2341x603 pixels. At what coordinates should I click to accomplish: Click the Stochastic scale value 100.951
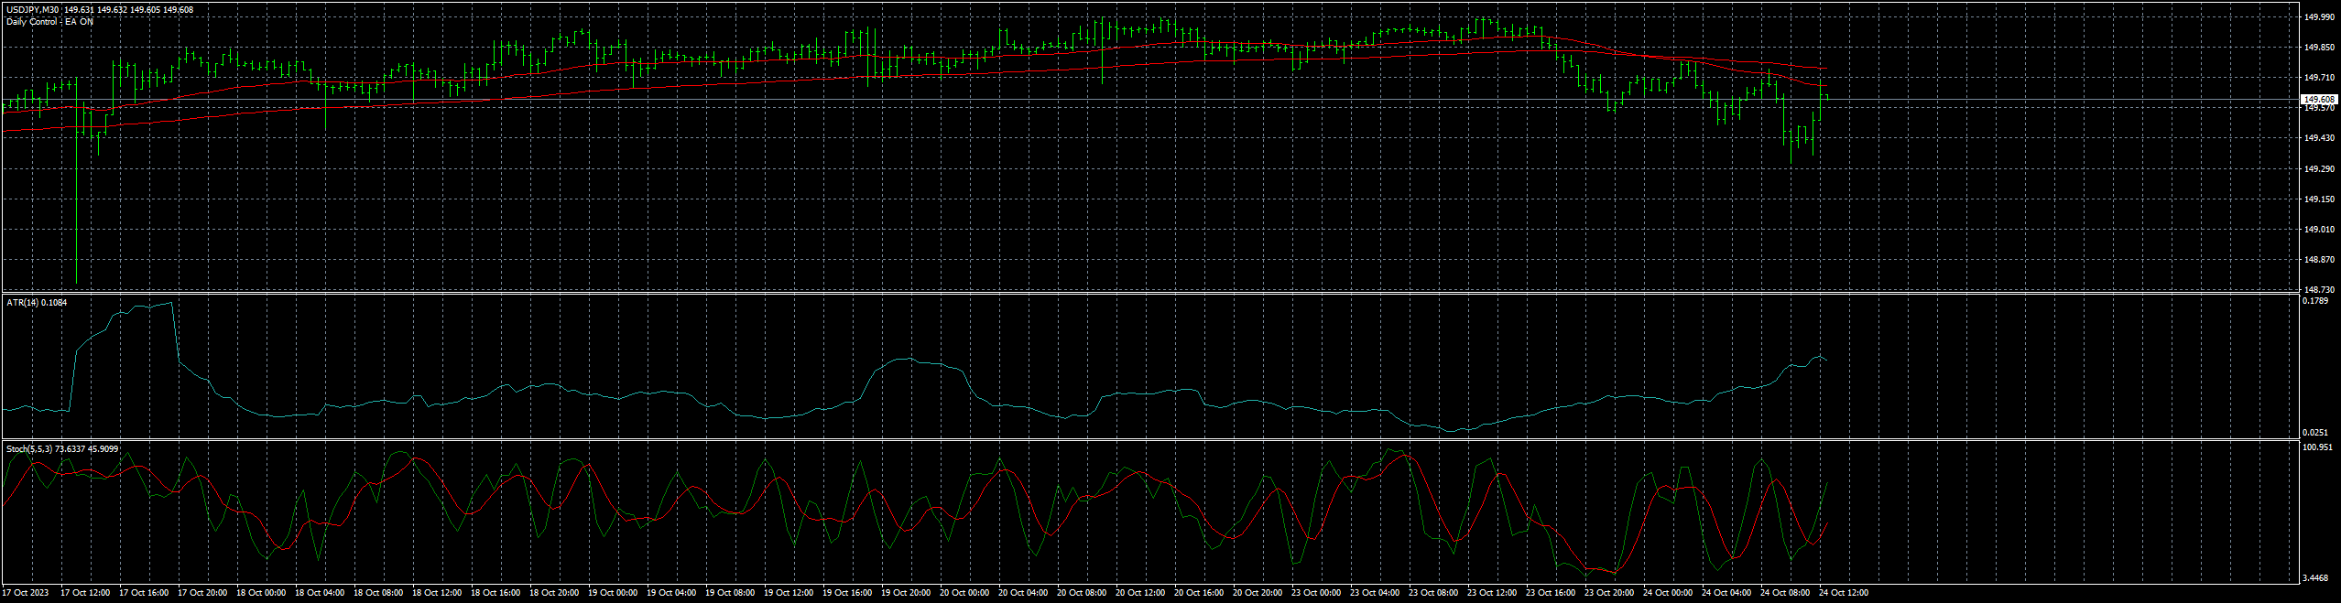[x=2318, y=447]
